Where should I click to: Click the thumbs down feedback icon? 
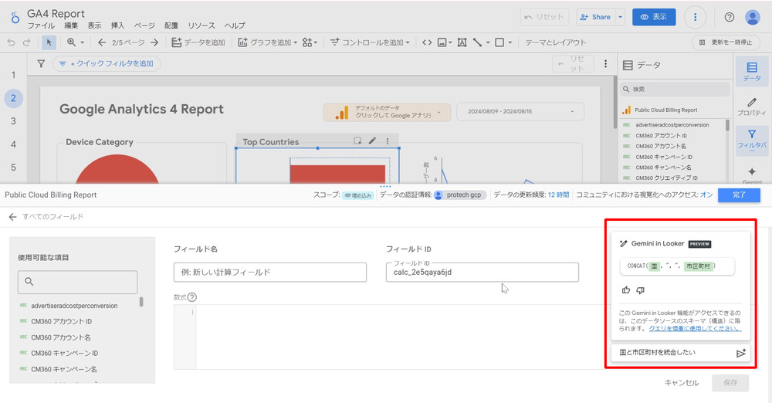click(x=640, y=290)
